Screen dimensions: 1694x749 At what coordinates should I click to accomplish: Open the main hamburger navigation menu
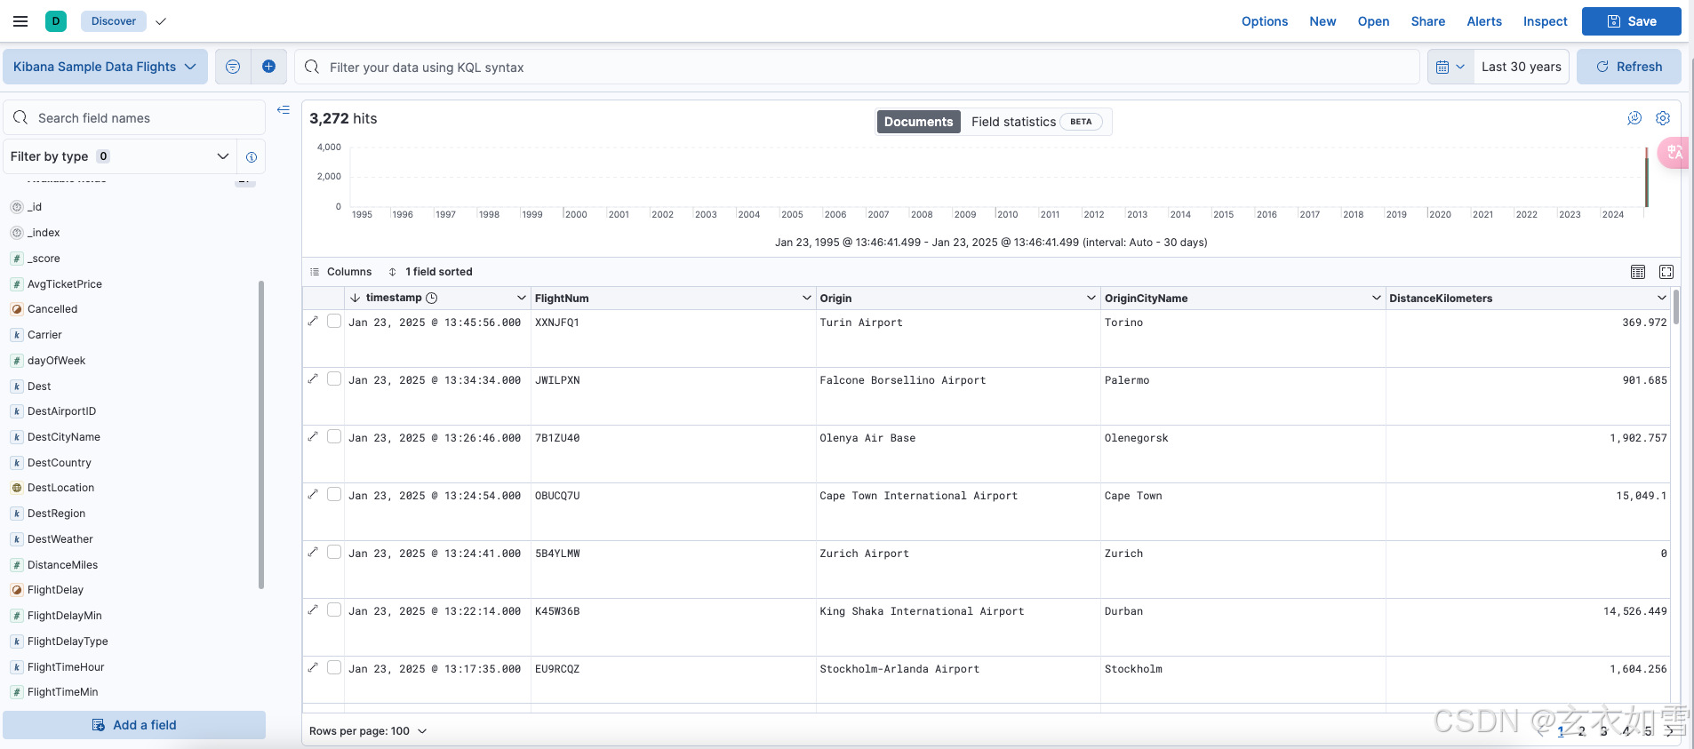tap(20, 21)
